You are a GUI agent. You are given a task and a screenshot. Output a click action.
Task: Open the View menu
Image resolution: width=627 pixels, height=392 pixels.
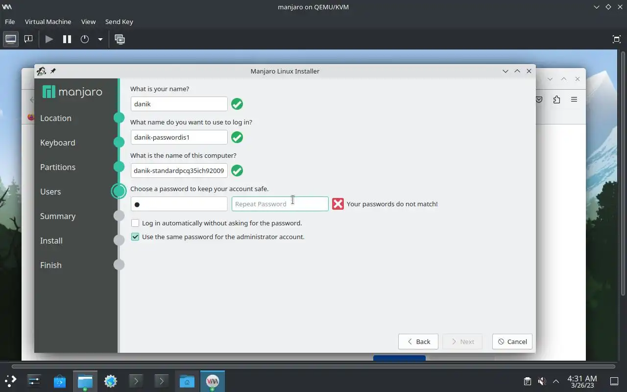88,22
